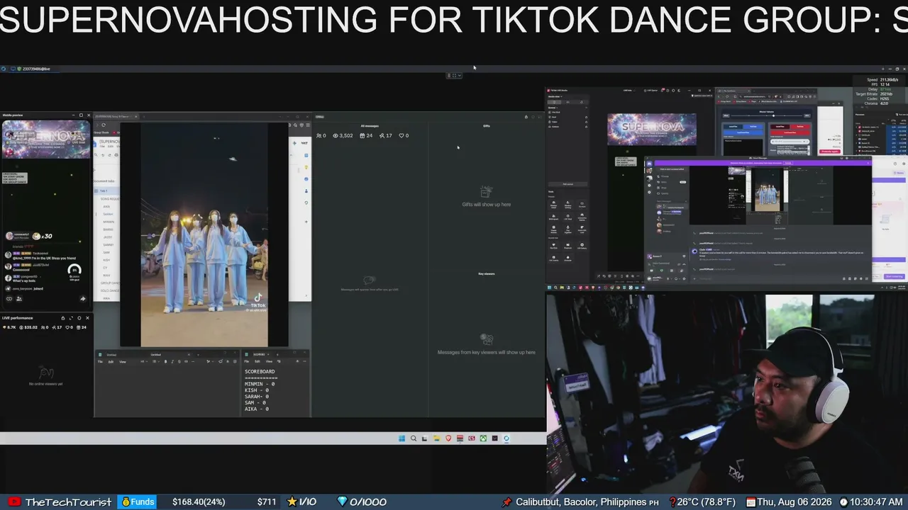Open LIVE performance panel settings
The width and height of the screenshot is (908, 510).
tap(79, 318)
